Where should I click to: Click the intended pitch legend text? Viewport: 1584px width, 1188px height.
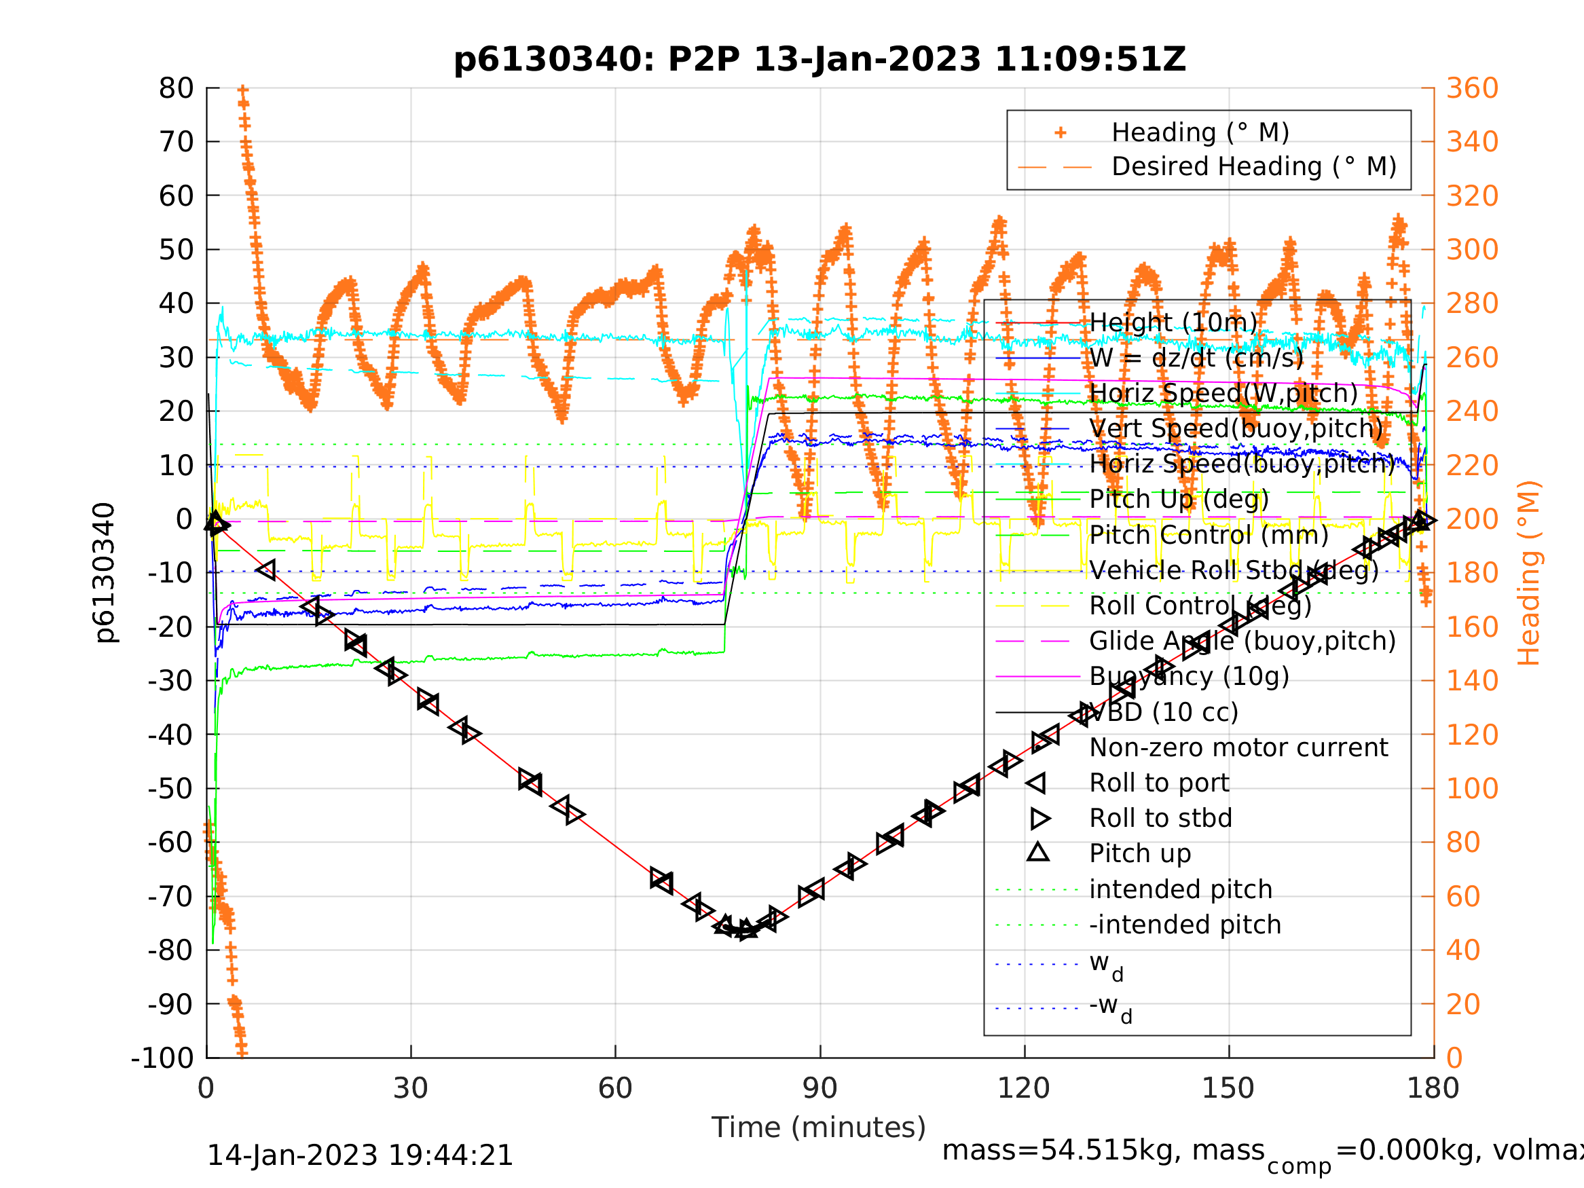pos(1181,889)
